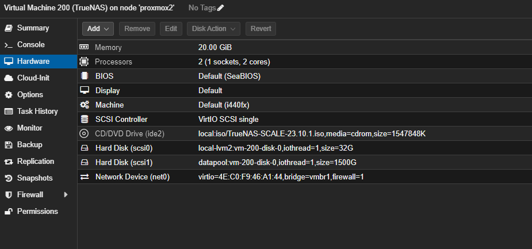532x249 pixels.
Task: Select the Hard Disk (scsi1) datapool row
Action: tap(277, 162)
